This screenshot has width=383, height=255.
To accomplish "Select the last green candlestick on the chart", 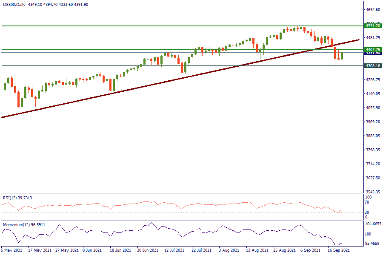I will (x=342, y=56).
